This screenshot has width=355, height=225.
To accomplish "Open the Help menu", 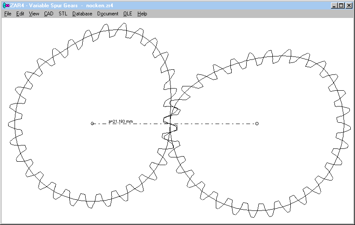I will click(142, 14).
